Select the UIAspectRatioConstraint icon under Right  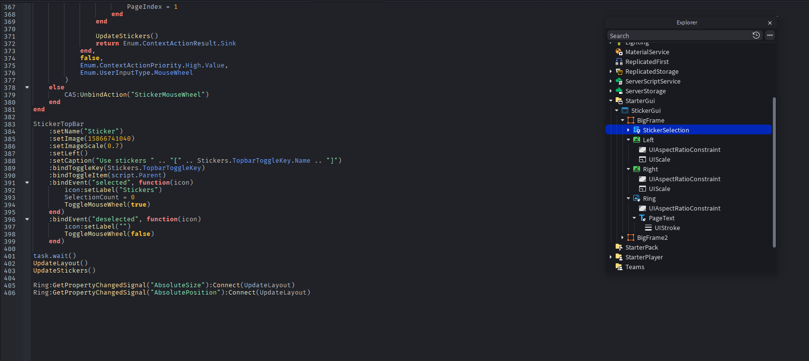(643, 179)
